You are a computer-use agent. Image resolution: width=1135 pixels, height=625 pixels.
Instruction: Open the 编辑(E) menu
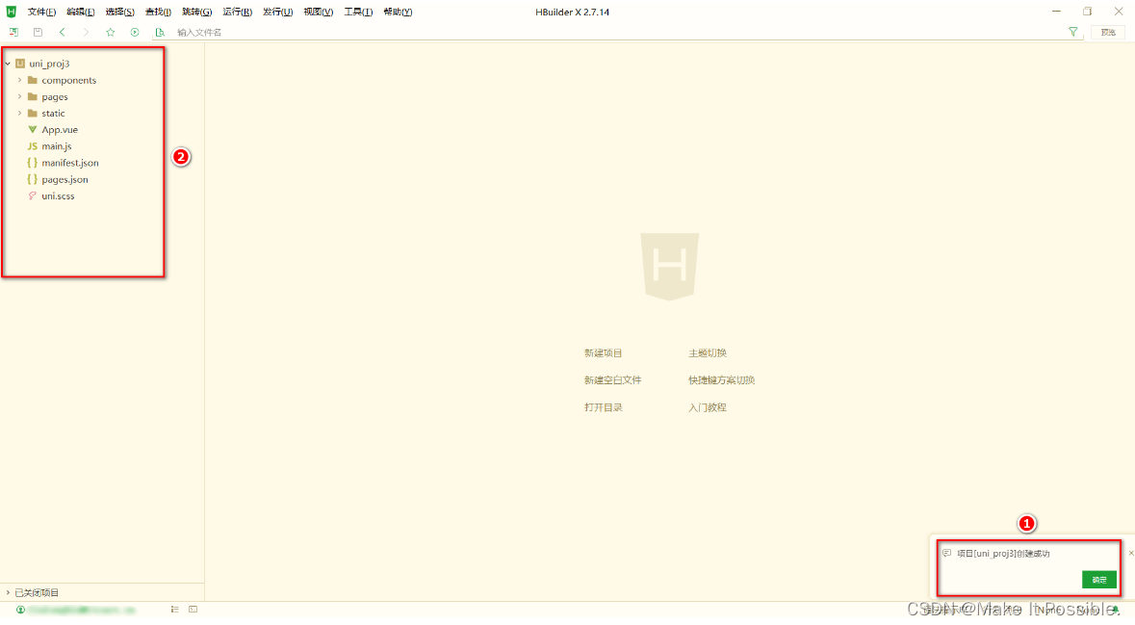coord(80,13)
